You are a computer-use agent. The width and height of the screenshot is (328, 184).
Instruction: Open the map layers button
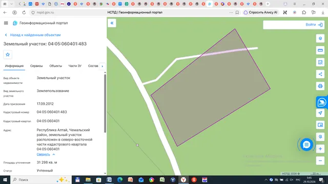point(320,38)
